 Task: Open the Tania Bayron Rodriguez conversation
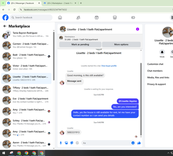tap(26, 35)
